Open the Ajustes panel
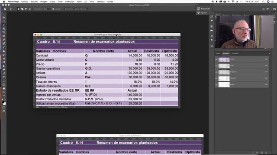Image resolution: width=277 pixels, height=155 pixels. pos(202,13)
